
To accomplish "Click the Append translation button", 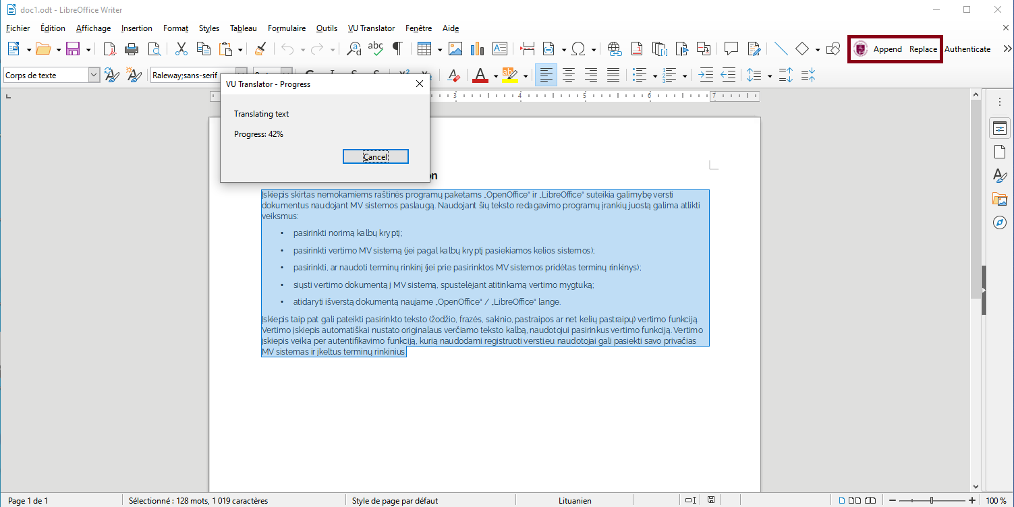I will [888, 49].
